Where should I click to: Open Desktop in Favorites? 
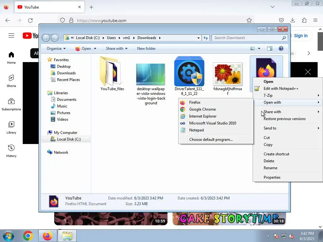click(x=64, y=66)
